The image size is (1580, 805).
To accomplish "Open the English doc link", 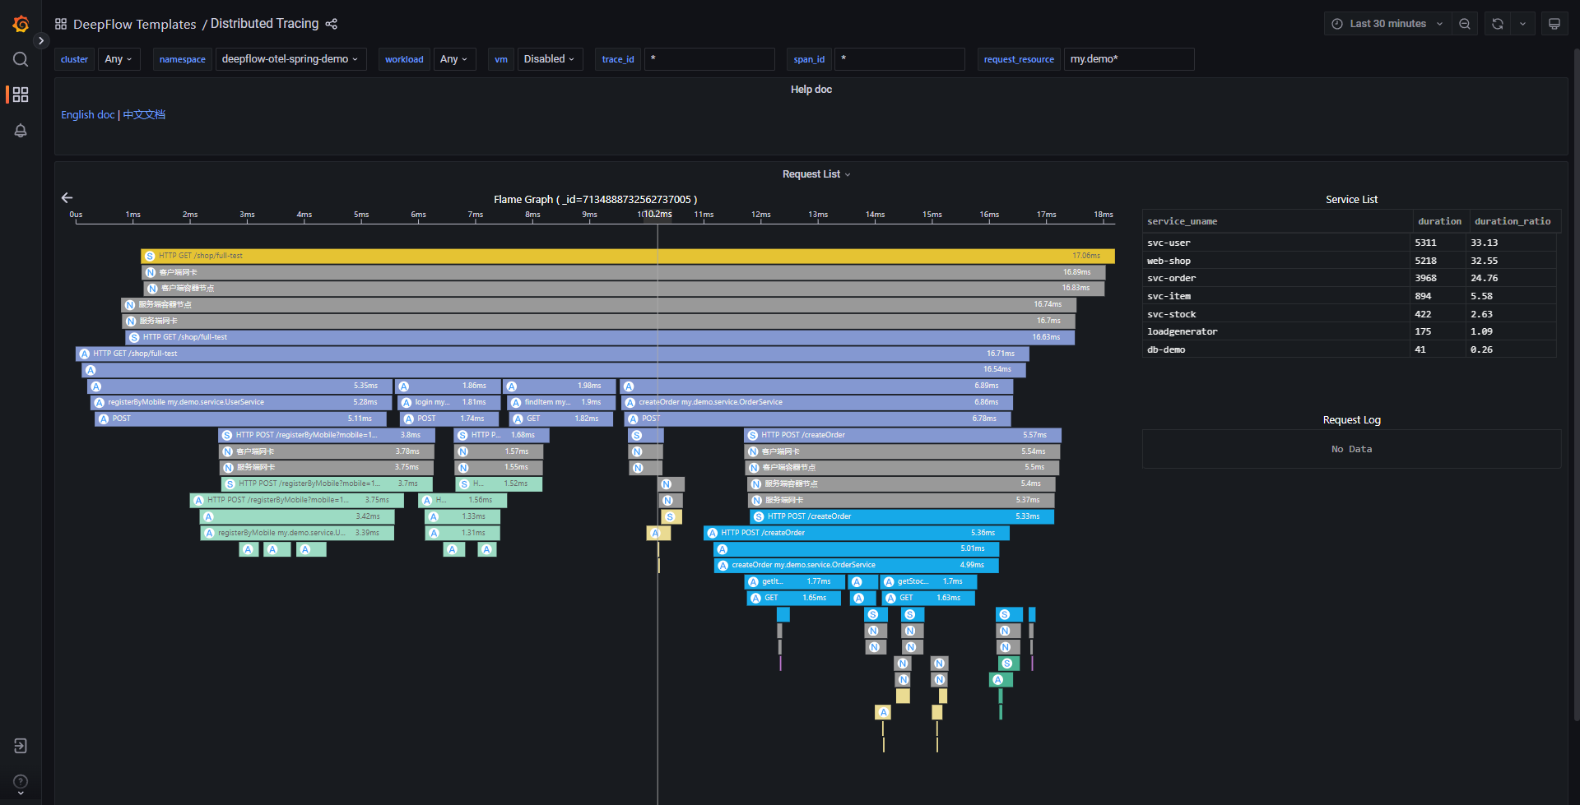I will (x=87, y=114).
